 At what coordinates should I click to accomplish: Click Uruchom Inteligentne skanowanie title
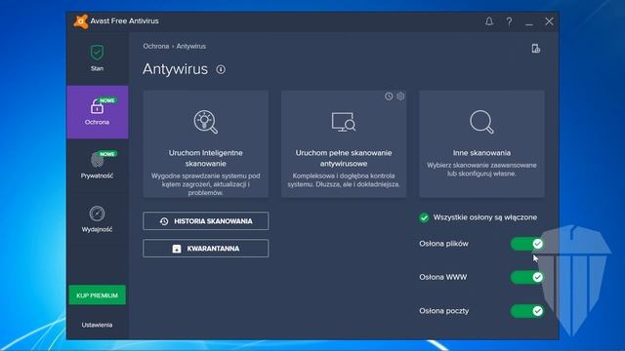click(206, 158)
